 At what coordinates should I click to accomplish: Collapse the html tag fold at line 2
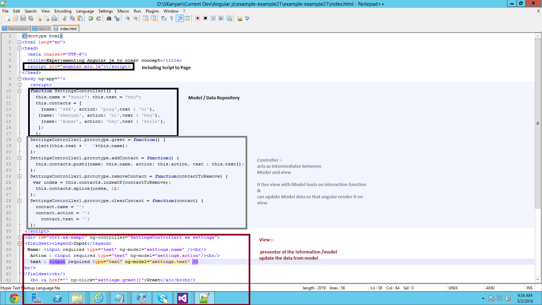point(19,42)
